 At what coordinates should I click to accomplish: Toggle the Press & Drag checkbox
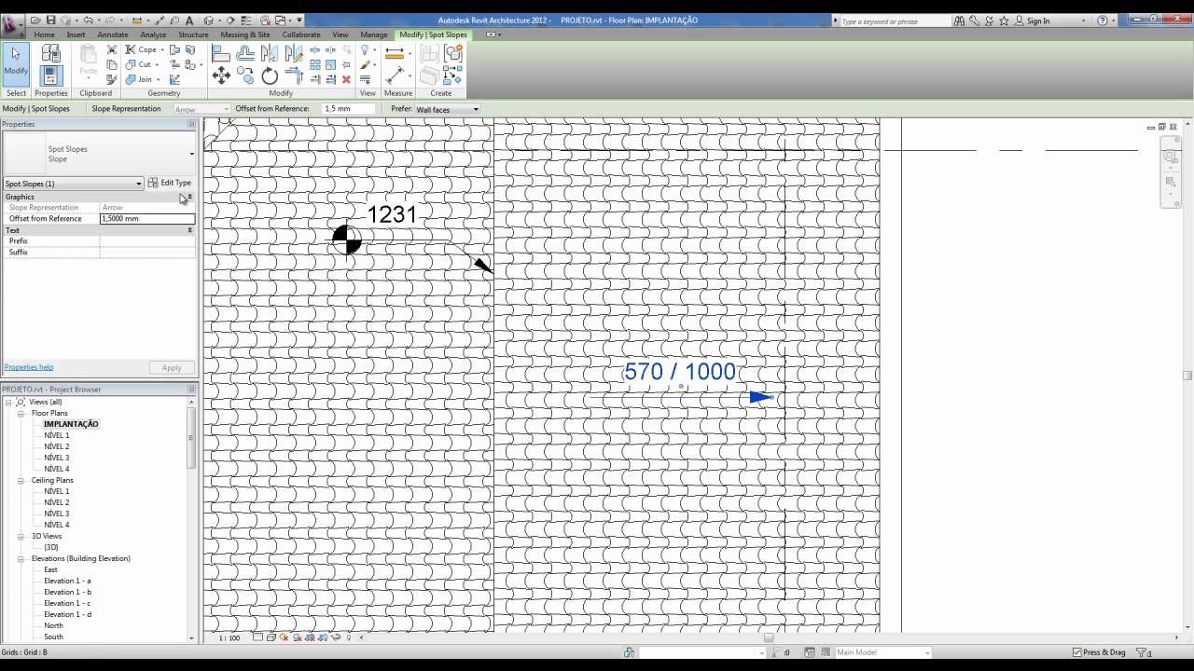coord(1077,652)
